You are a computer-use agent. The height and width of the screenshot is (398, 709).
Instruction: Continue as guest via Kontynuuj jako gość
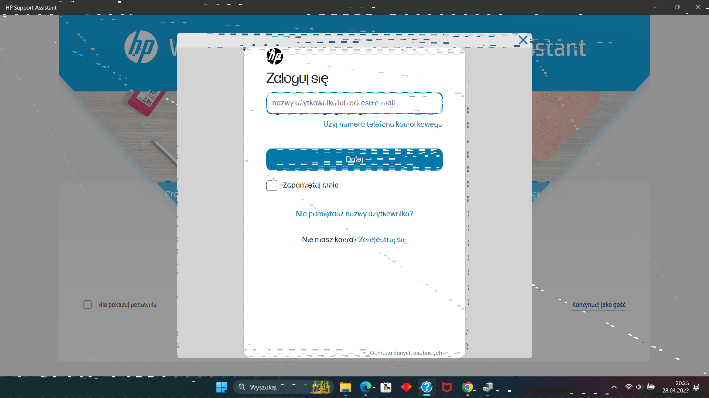tap(598, 305)
